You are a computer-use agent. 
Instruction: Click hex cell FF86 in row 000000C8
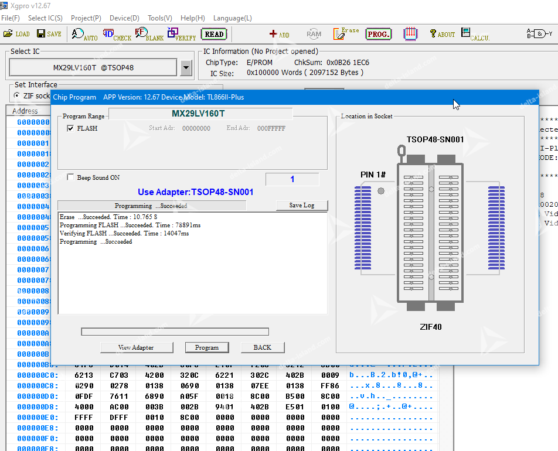[x=330, y=386]
